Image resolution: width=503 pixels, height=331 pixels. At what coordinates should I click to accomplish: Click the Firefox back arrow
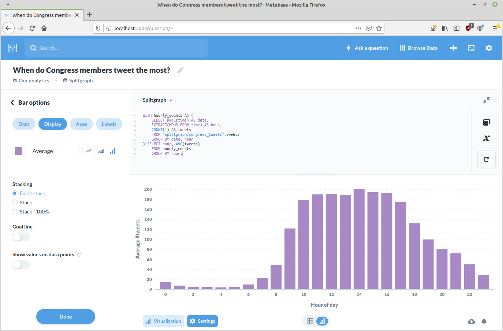point(9,28)
